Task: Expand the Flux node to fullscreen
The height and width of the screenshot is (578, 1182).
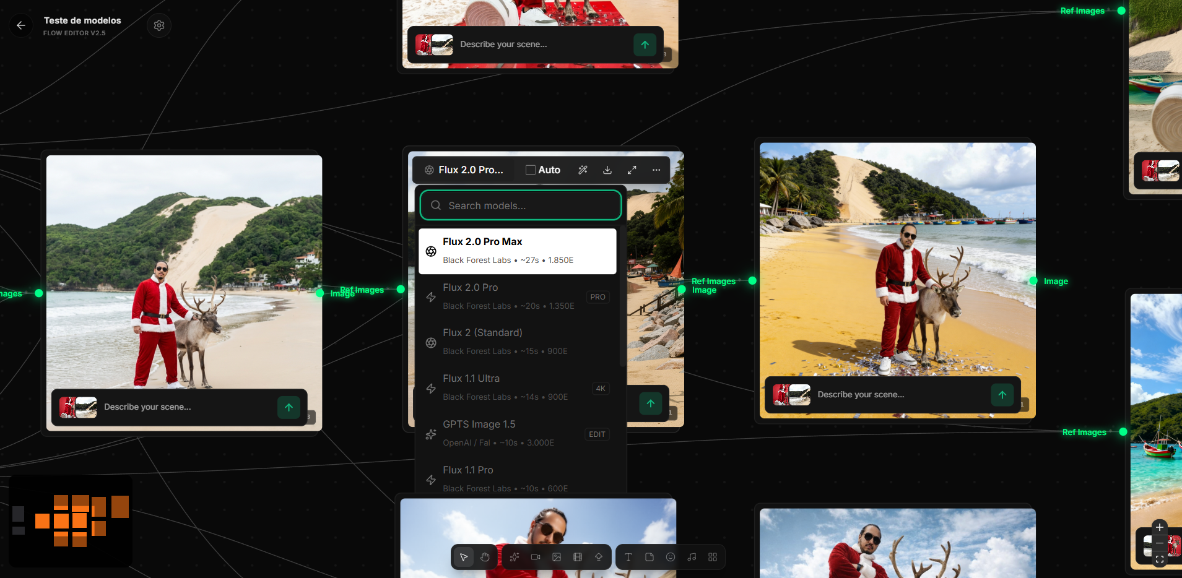Action: pos(632,170)
